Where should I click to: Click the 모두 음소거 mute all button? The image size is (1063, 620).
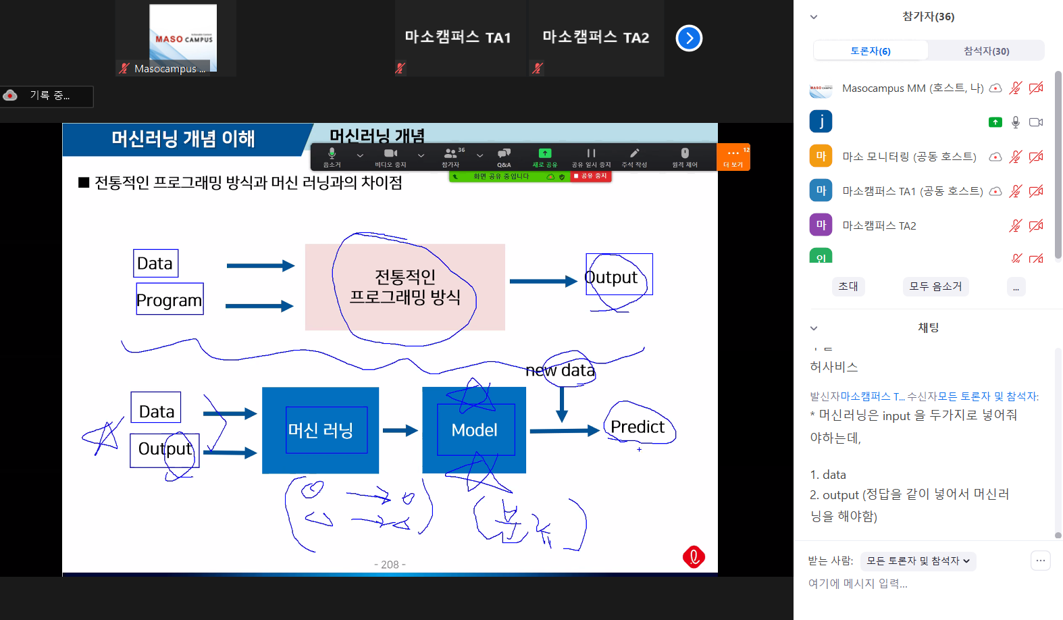pyautogui.click(x=935, y=286)
